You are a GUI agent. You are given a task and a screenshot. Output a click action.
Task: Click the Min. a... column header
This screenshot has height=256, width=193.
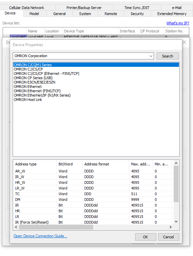pyautogui.click(x=162, y=164)
